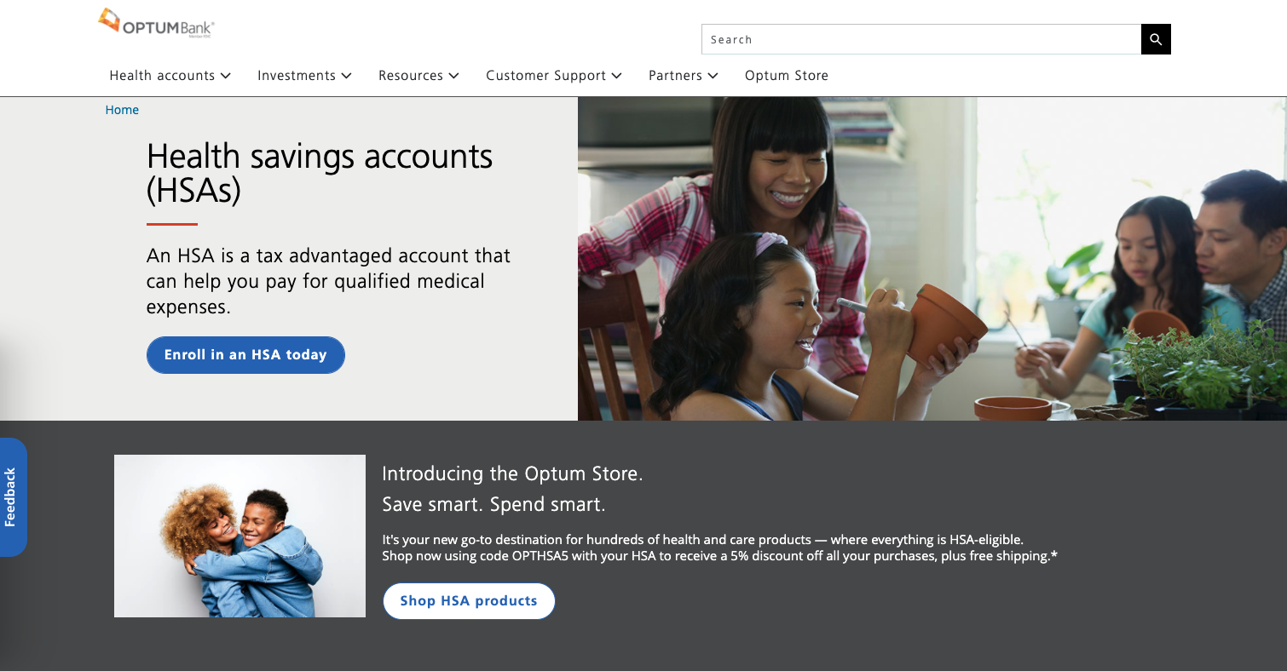Select the HSA tax advantaged account description

click(x=328, y=281)
